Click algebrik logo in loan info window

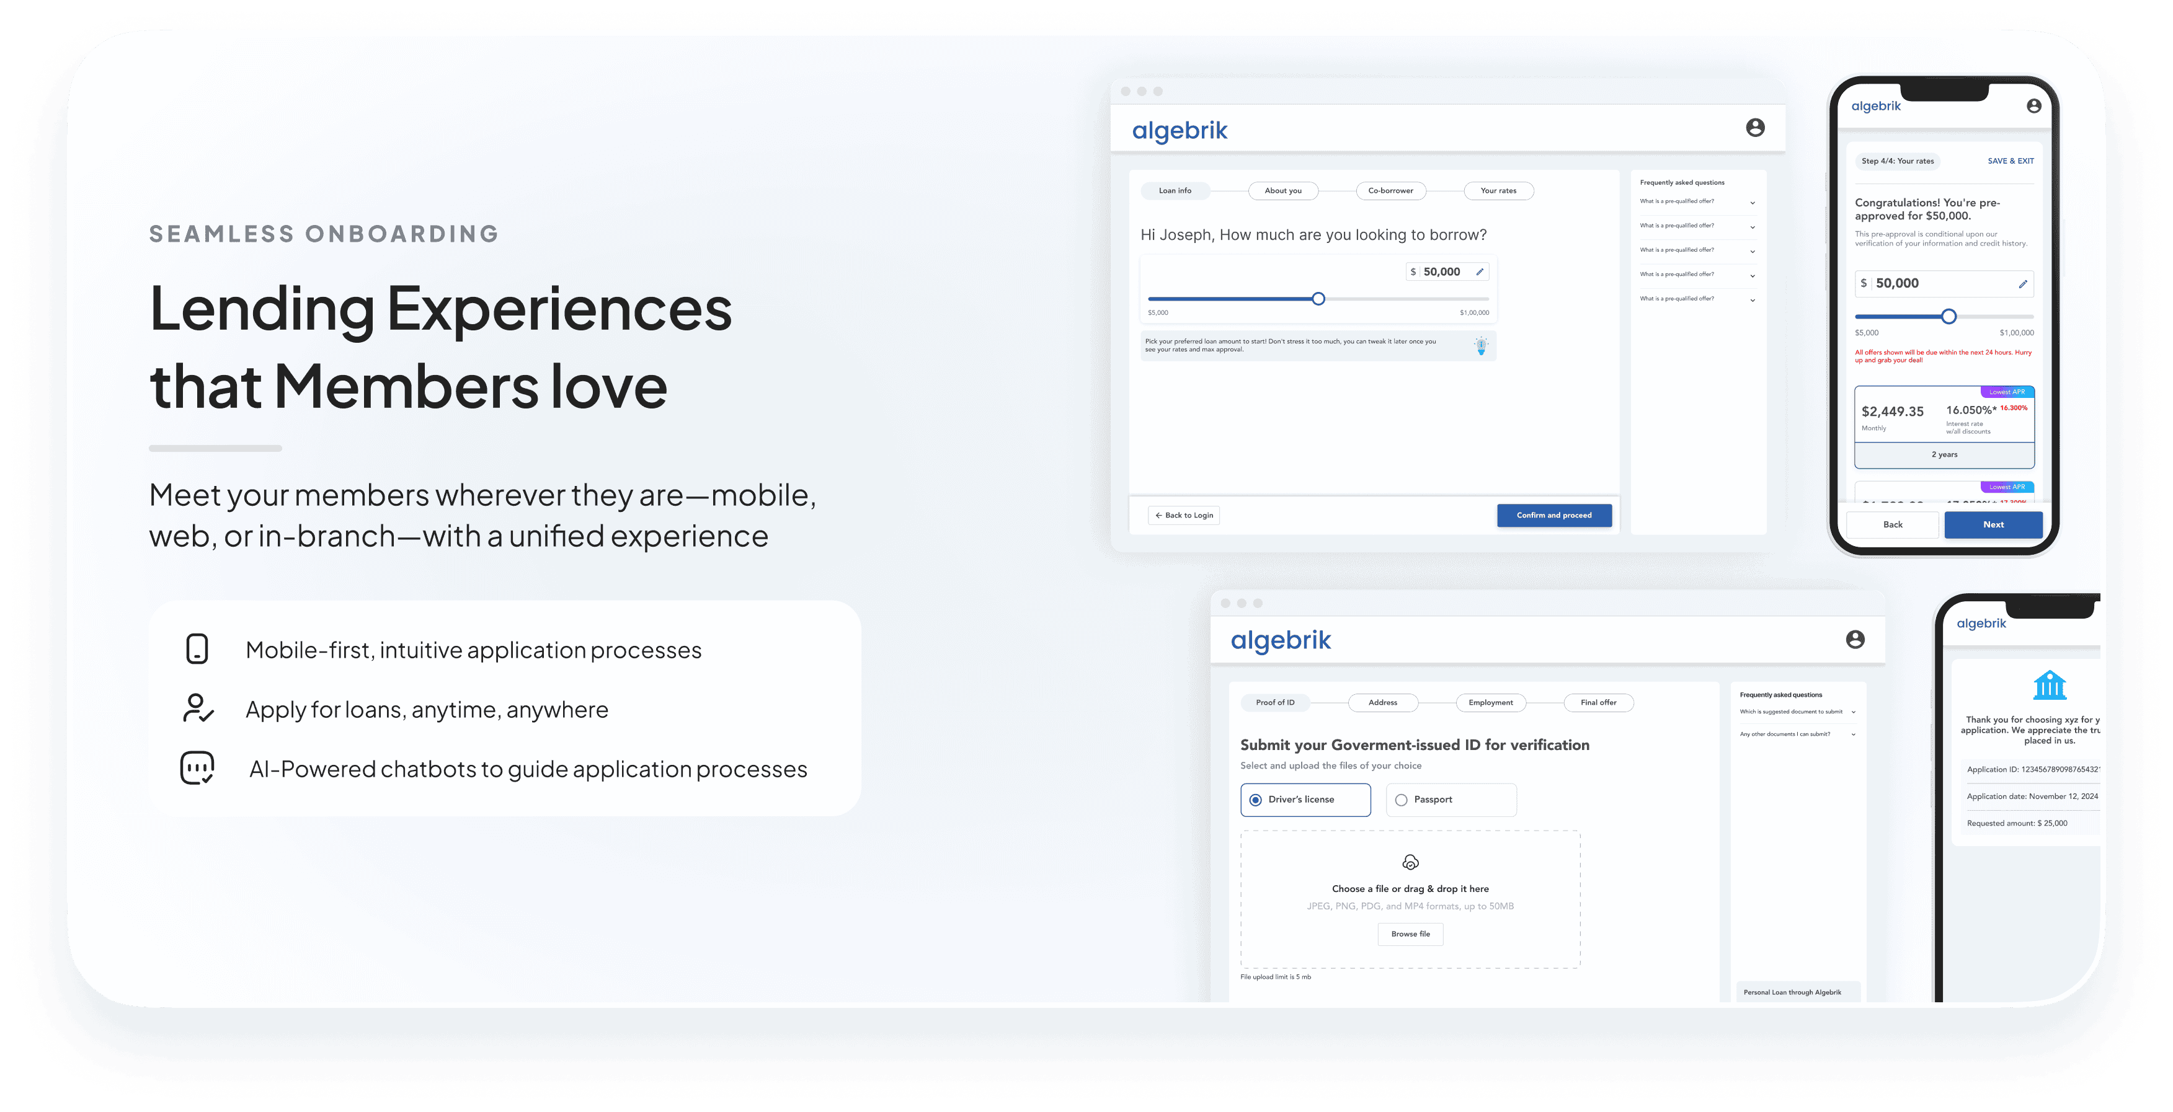click(1180, 131)
